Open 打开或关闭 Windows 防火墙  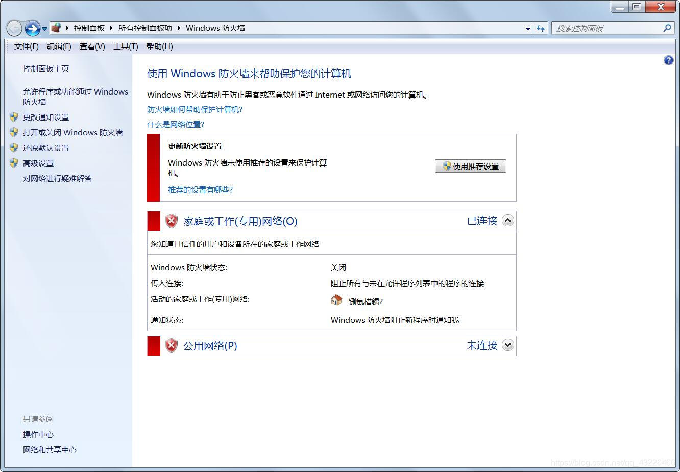[73, 133]
